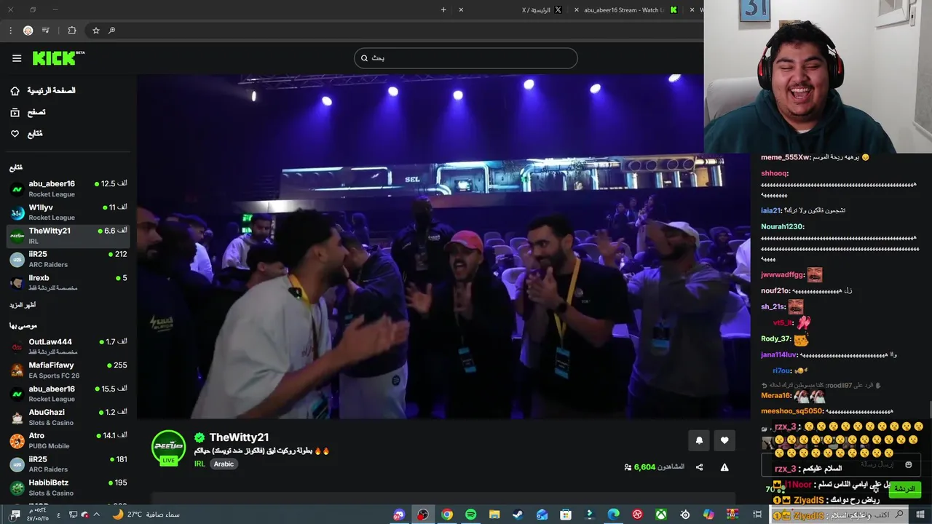Click the stream video player

[x=443, y=246]
